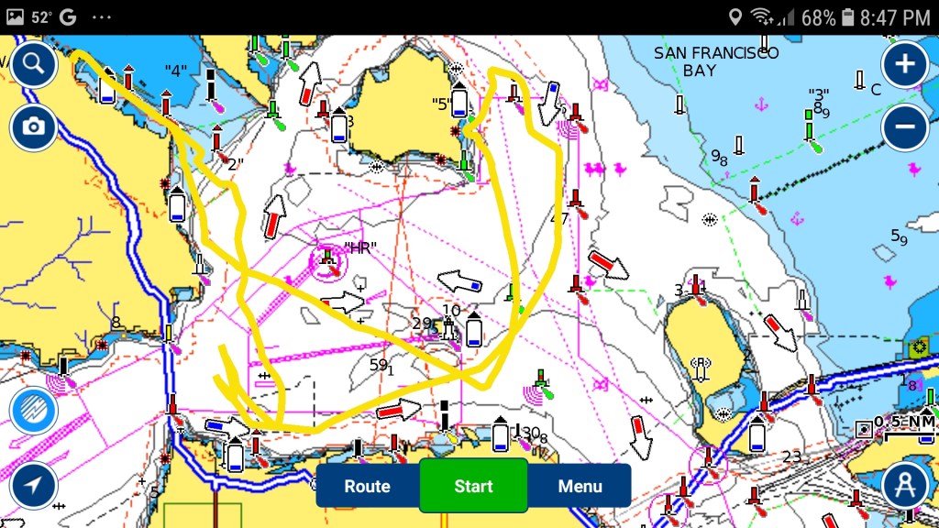Open the Menu button
Viewport: 939px width, 528px height.
pos(580,487)
